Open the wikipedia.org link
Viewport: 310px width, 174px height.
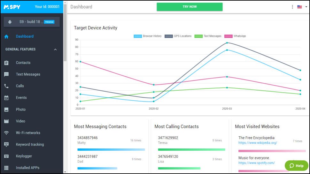point(258,143)
